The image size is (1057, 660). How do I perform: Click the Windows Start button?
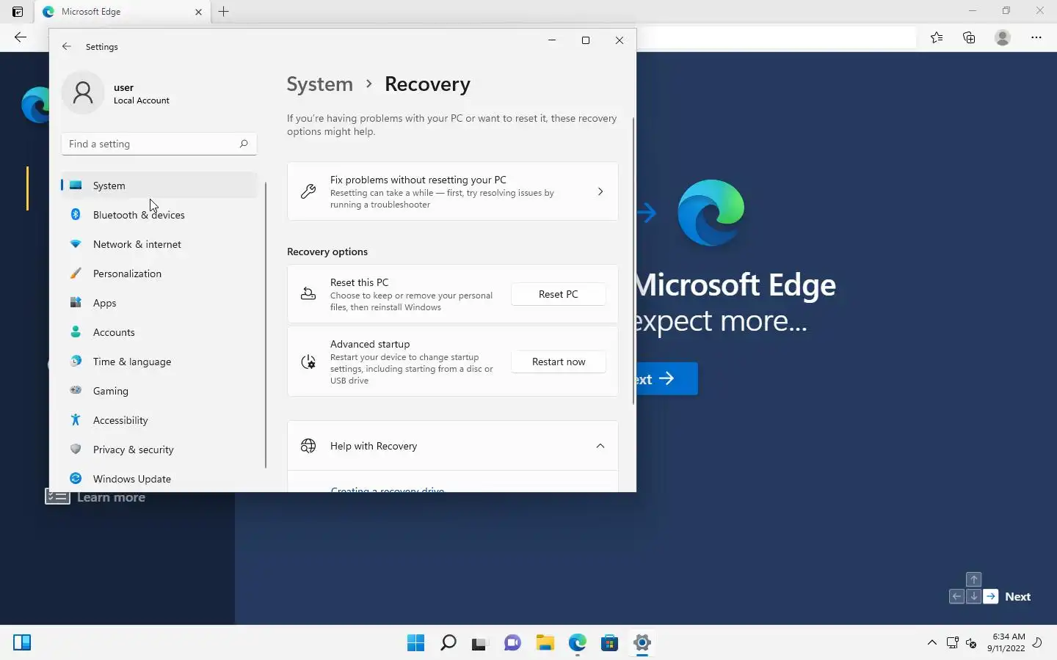[415, 643]
